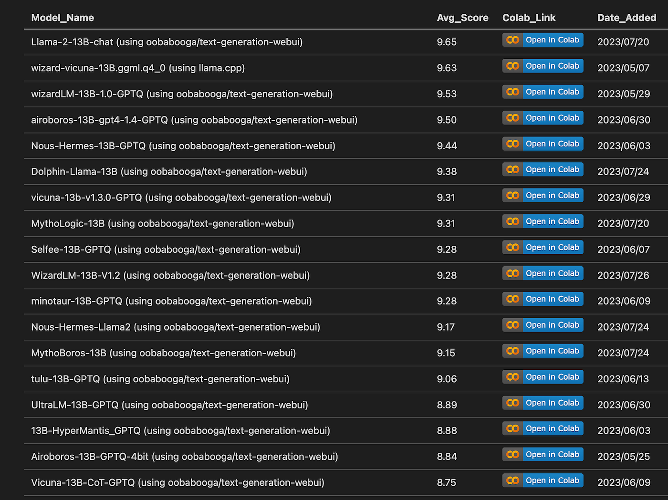The height and width of the screenshot is (500, 668).
Task: Open Colab for airoboros-13B-gpt4-1.4-GPTQ row
Action: tap(543, 118)
